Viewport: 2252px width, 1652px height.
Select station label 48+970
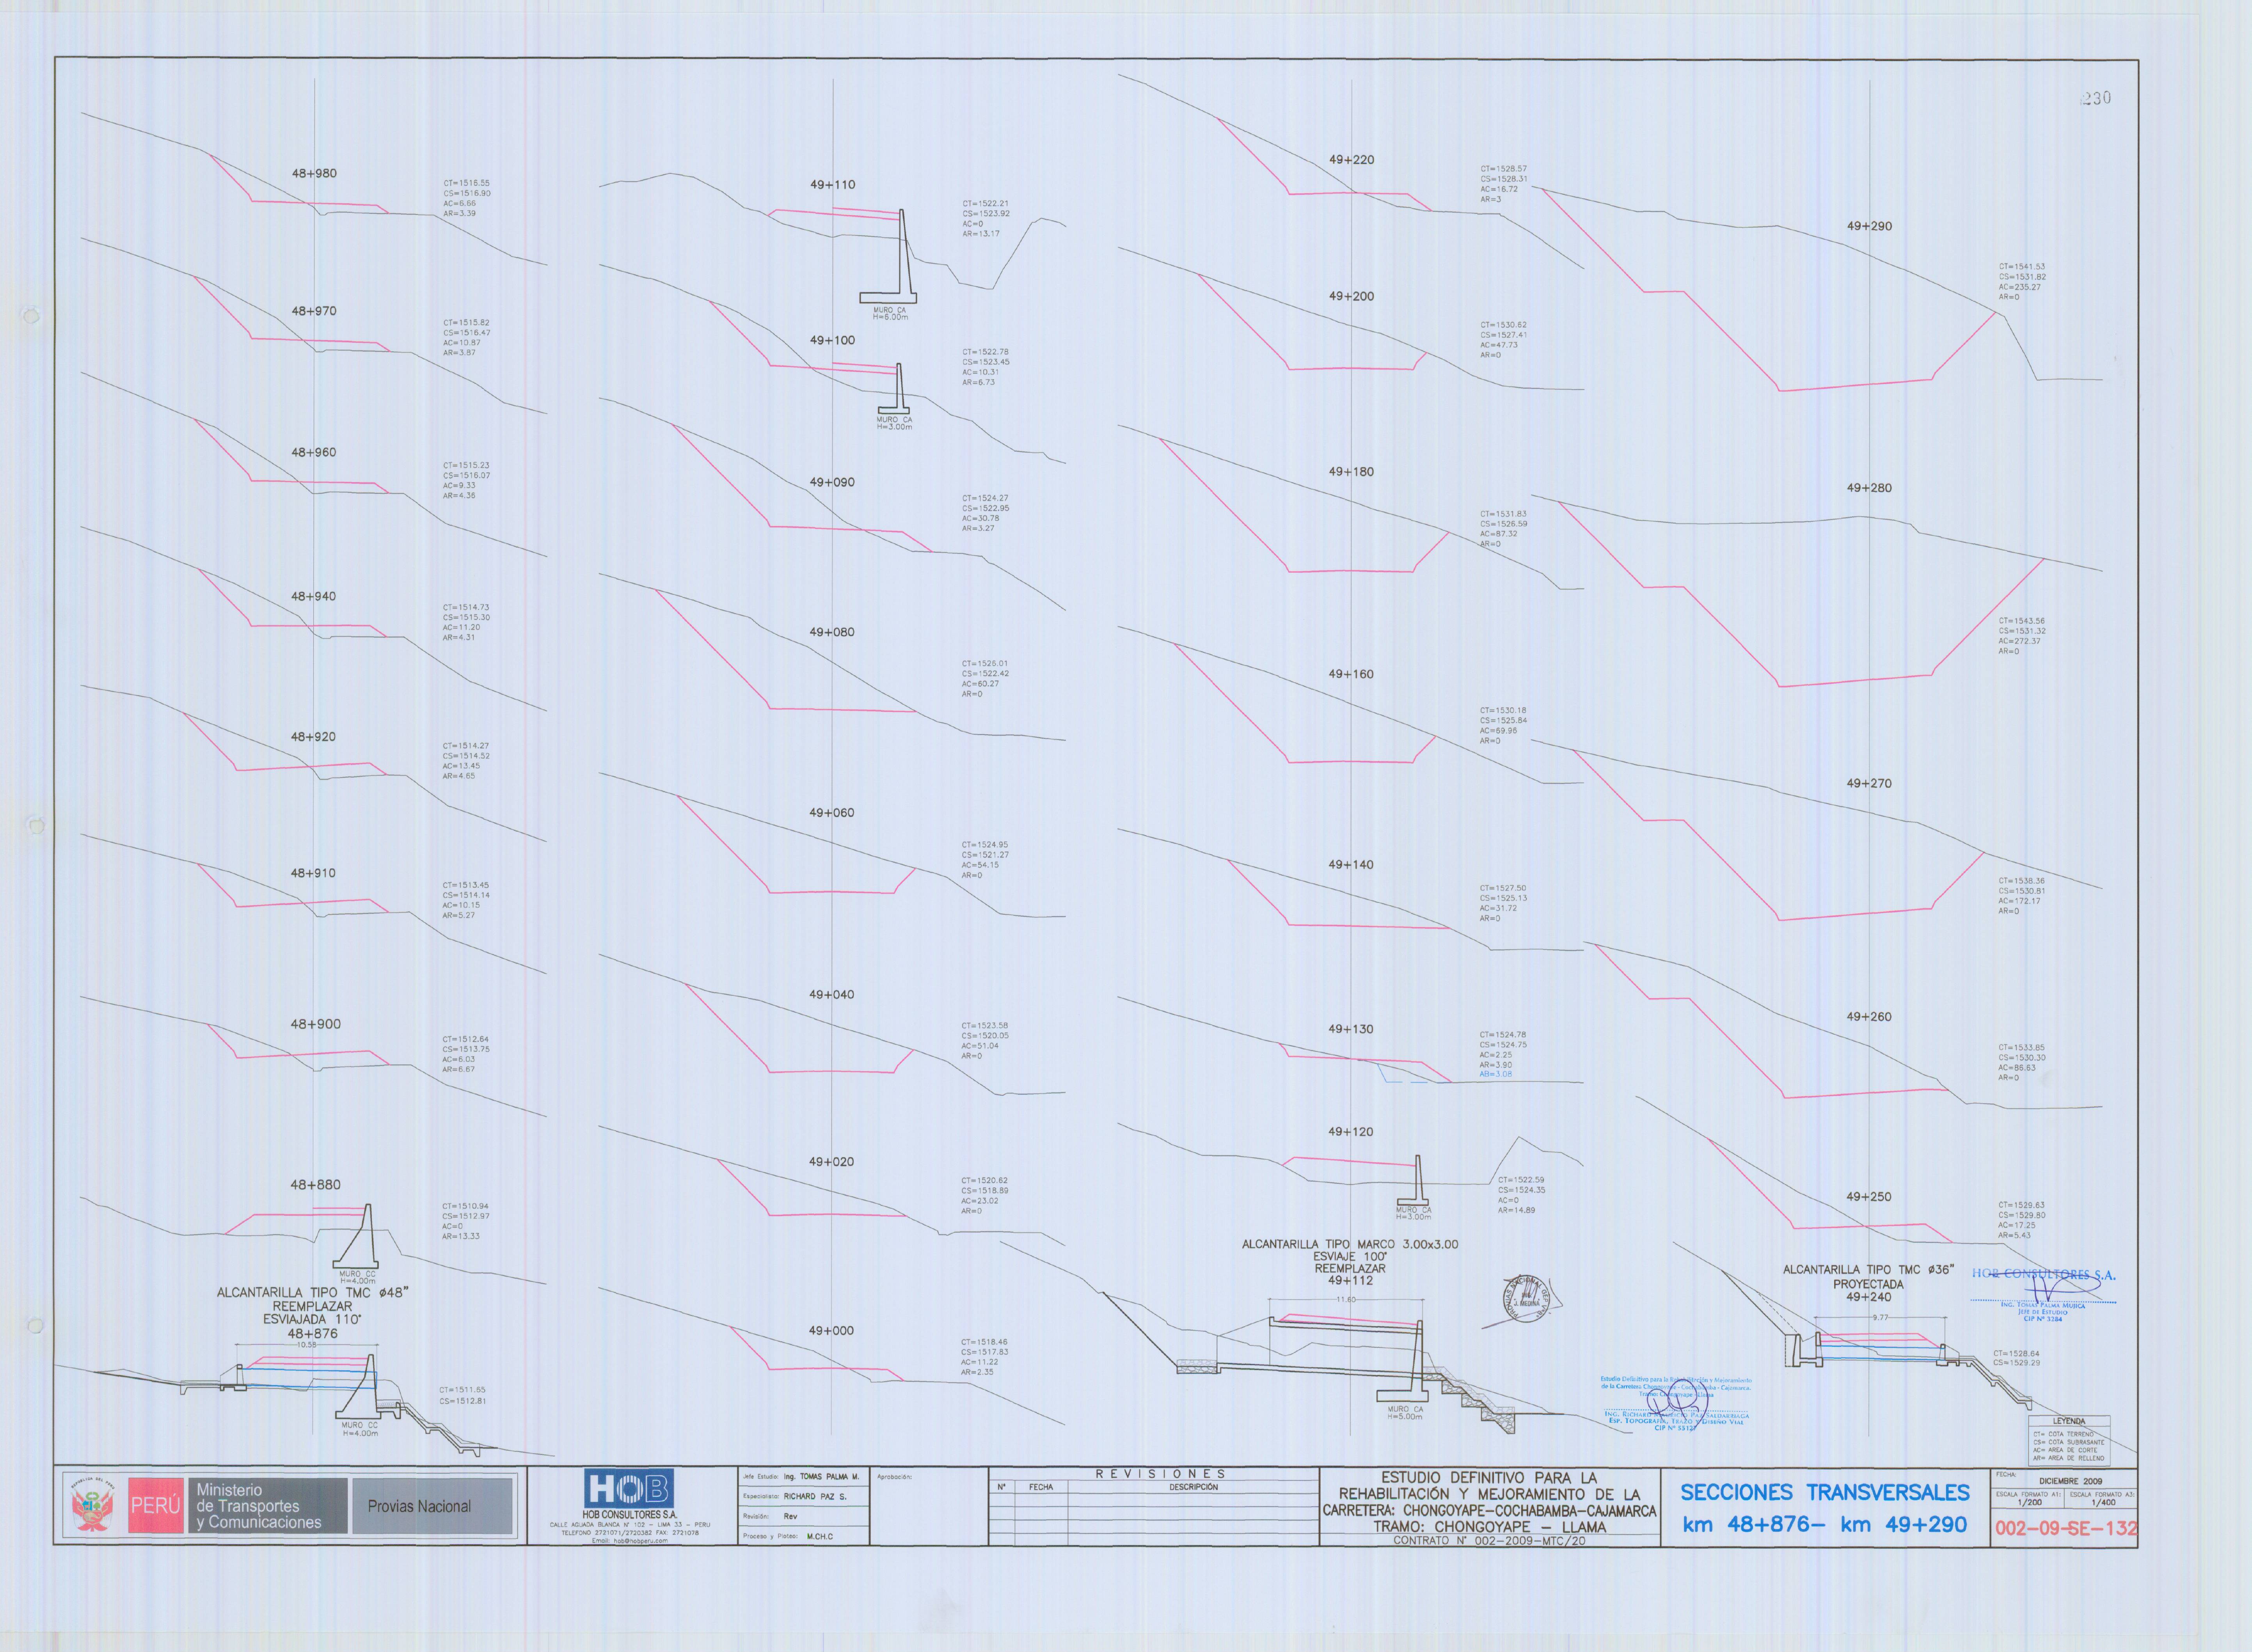[314, 311]
